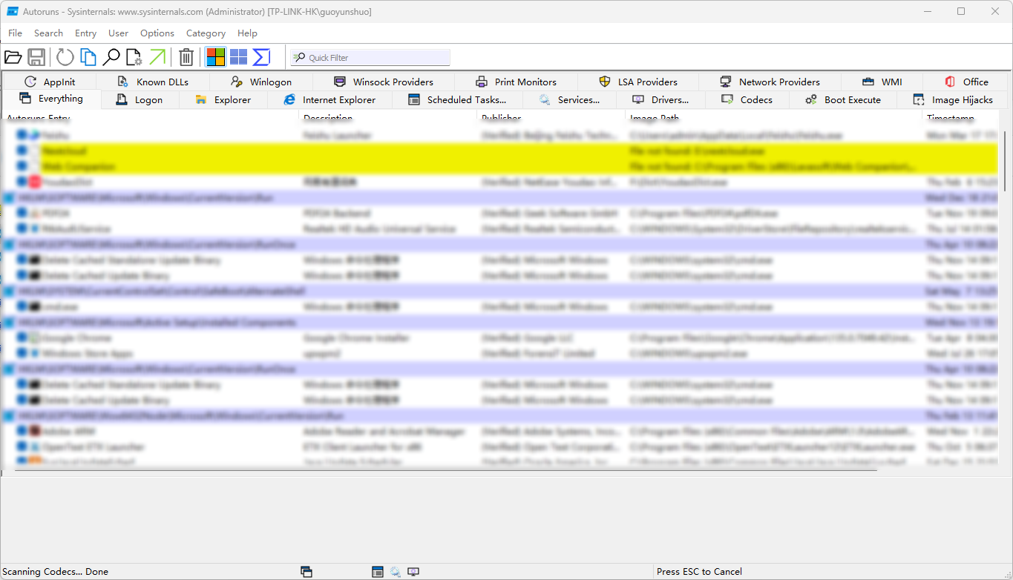This screenshot has height=580, width=1013.
Task: Switch to the Codecs tab
Action: coord(747,99)
